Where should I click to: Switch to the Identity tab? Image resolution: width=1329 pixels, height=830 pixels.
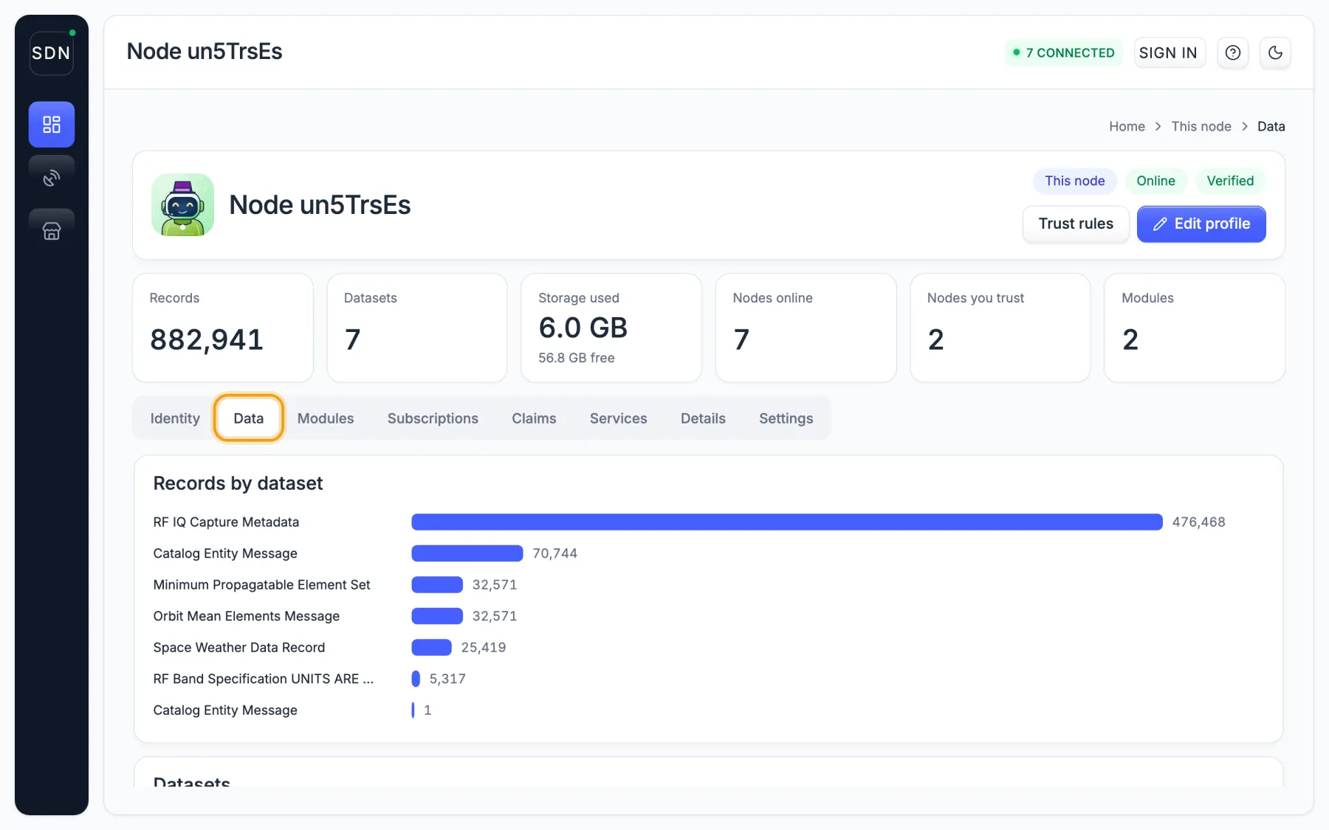(x=175, y=418)
